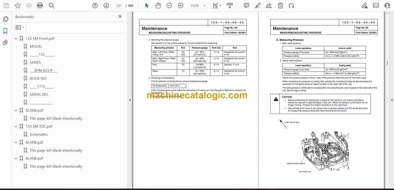Select the SERIAL NO. bookmark

pos(39,94)
